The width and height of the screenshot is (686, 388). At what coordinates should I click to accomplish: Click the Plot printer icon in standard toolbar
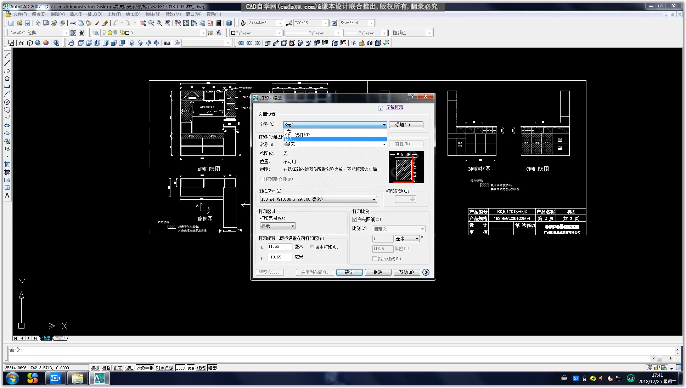click(38, 23)
